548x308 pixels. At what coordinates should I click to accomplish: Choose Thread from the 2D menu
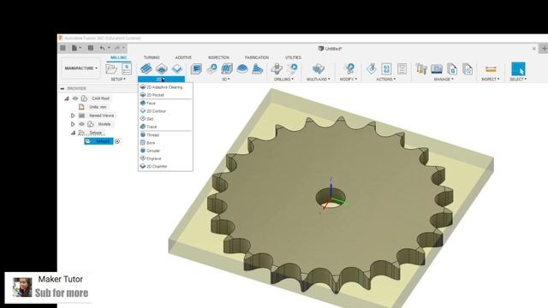165,135
